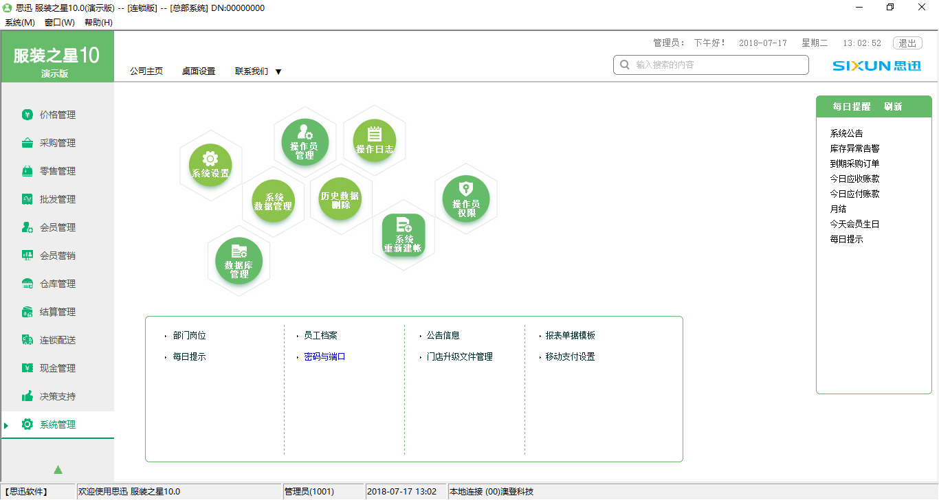Select 系统公告 in daily reminders
This screenshot has width=939, height=500.
(846, 133)
